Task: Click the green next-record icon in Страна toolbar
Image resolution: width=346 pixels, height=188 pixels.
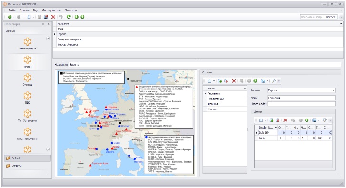Action: 255,81
